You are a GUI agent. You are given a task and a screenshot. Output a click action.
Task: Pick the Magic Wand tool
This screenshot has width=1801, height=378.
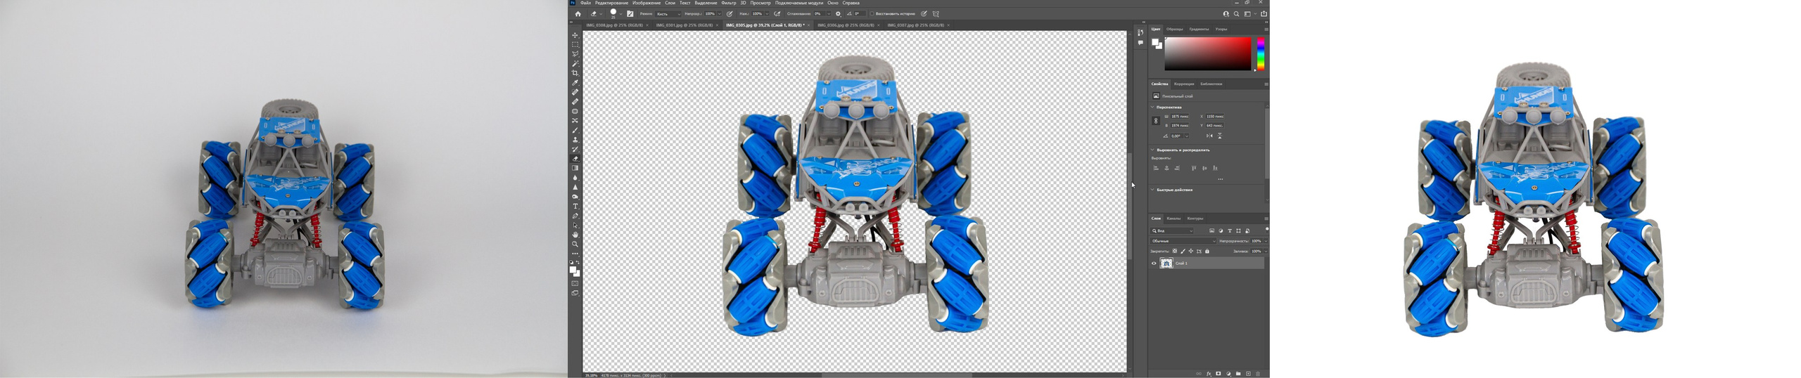[x=575, y=63]
